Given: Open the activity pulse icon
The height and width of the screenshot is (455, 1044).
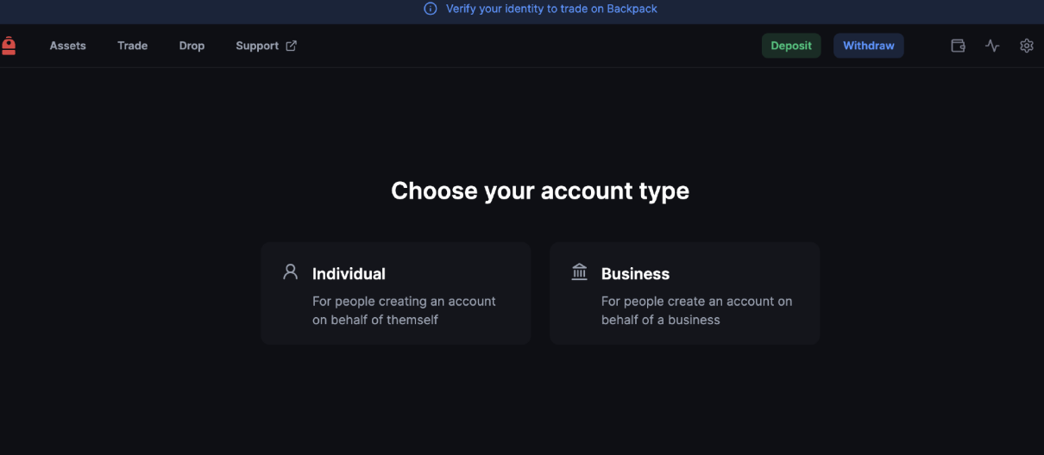Looking at the screenshot, I should point(992,46).
